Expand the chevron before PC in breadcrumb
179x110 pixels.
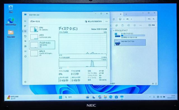[x=124, y=19]
